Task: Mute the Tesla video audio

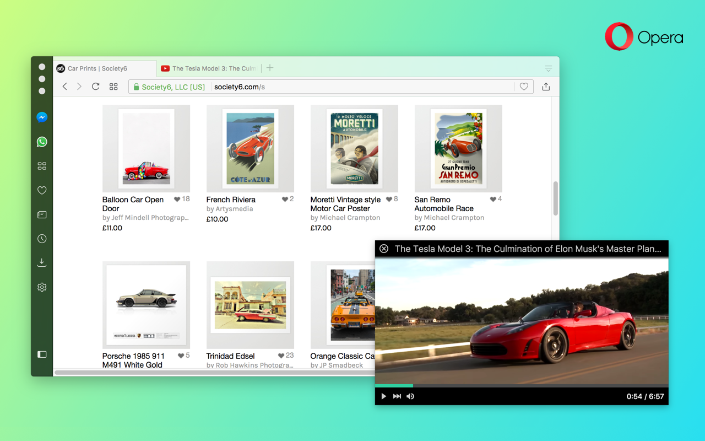Action: tap(410, 396)
